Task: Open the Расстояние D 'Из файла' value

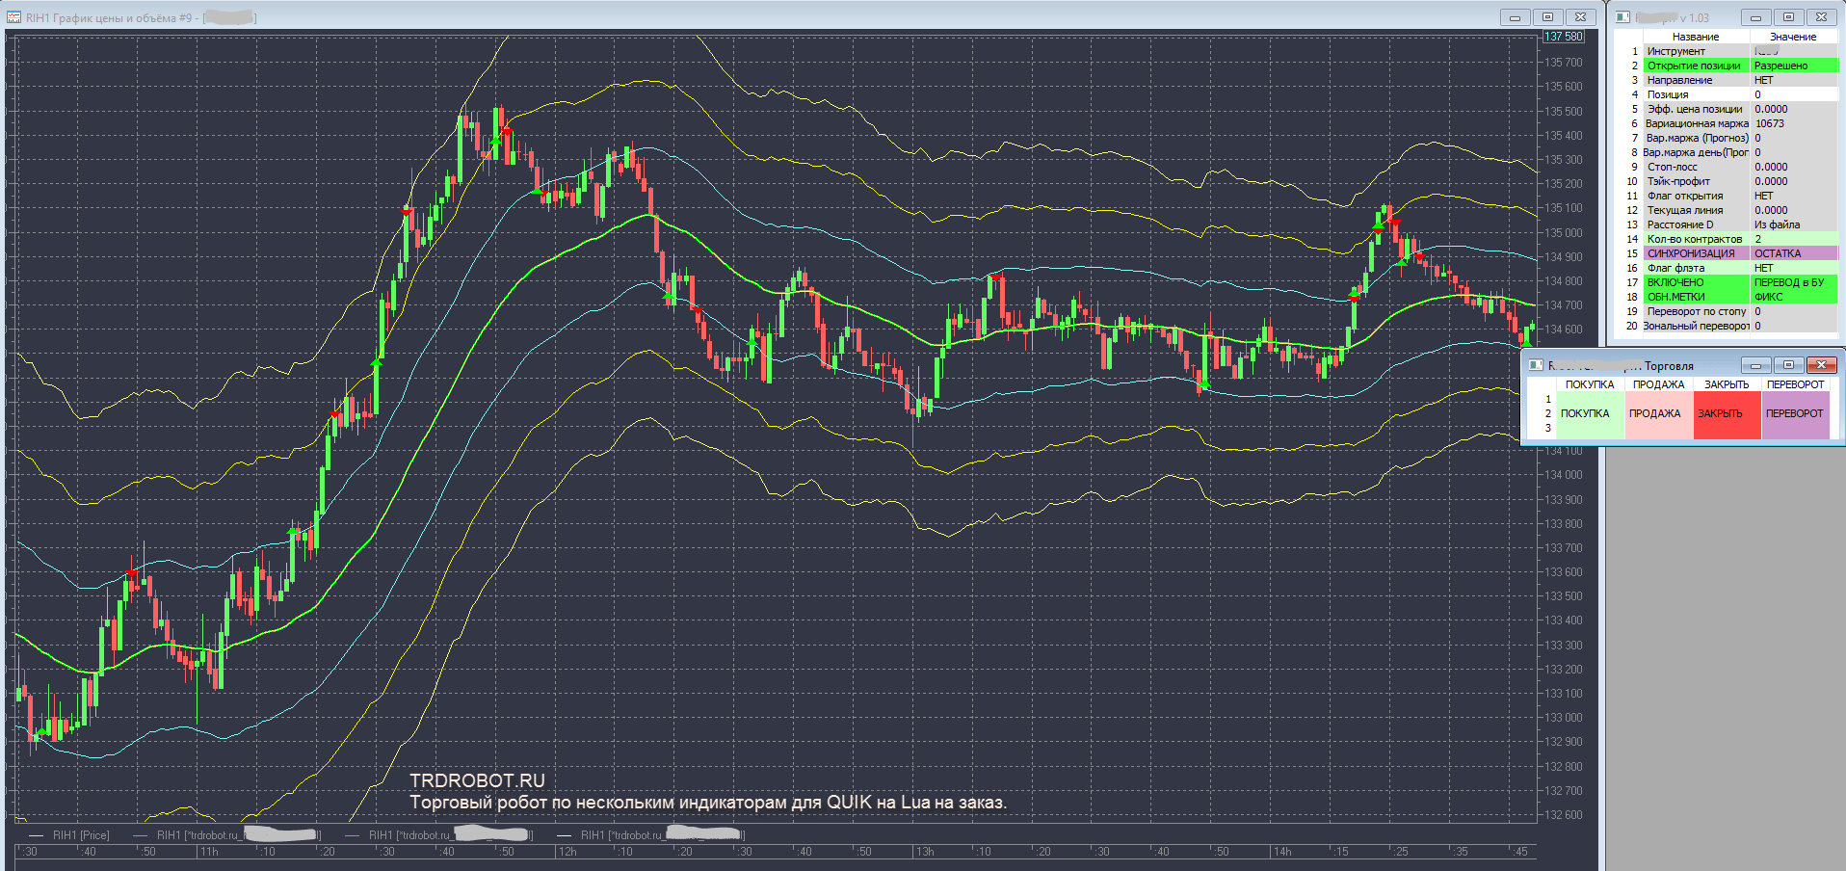Action: tap(1793, 224)
